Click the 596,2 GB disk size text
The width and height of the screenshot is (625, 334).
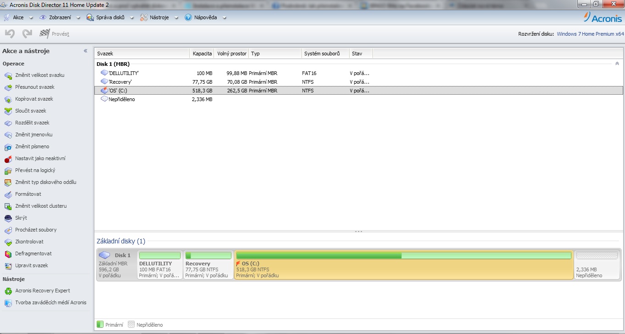[x=109, y=269]
